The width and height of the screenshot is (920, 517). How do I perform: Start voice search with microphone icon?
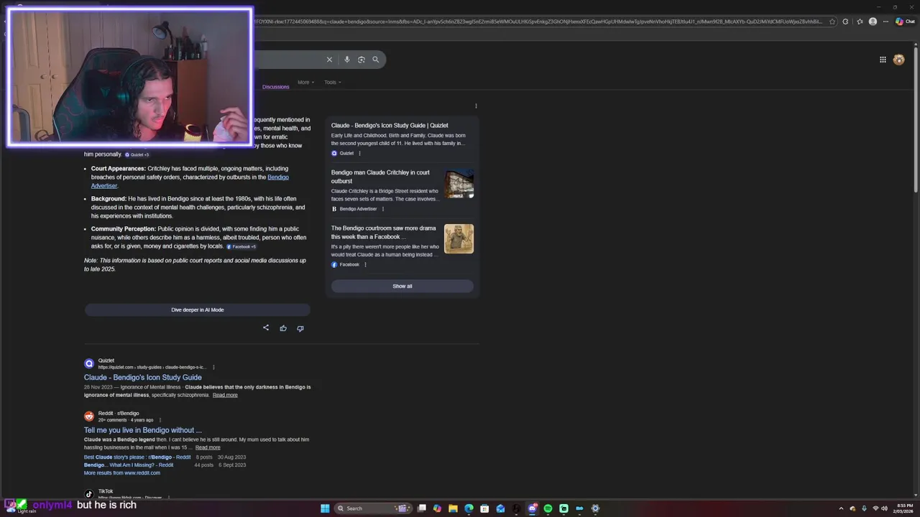click(x=347, y=60)
